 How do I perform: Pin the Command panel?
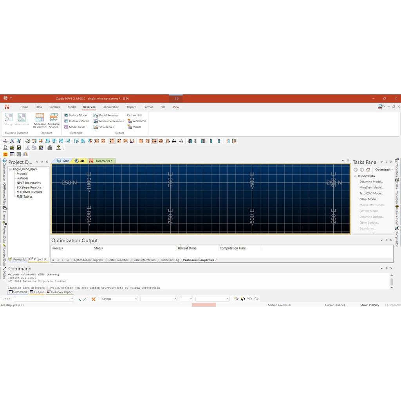click(387, 268)
